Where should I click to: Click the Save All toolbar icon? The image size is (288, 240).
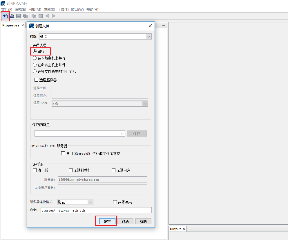[x=25, y=16]
